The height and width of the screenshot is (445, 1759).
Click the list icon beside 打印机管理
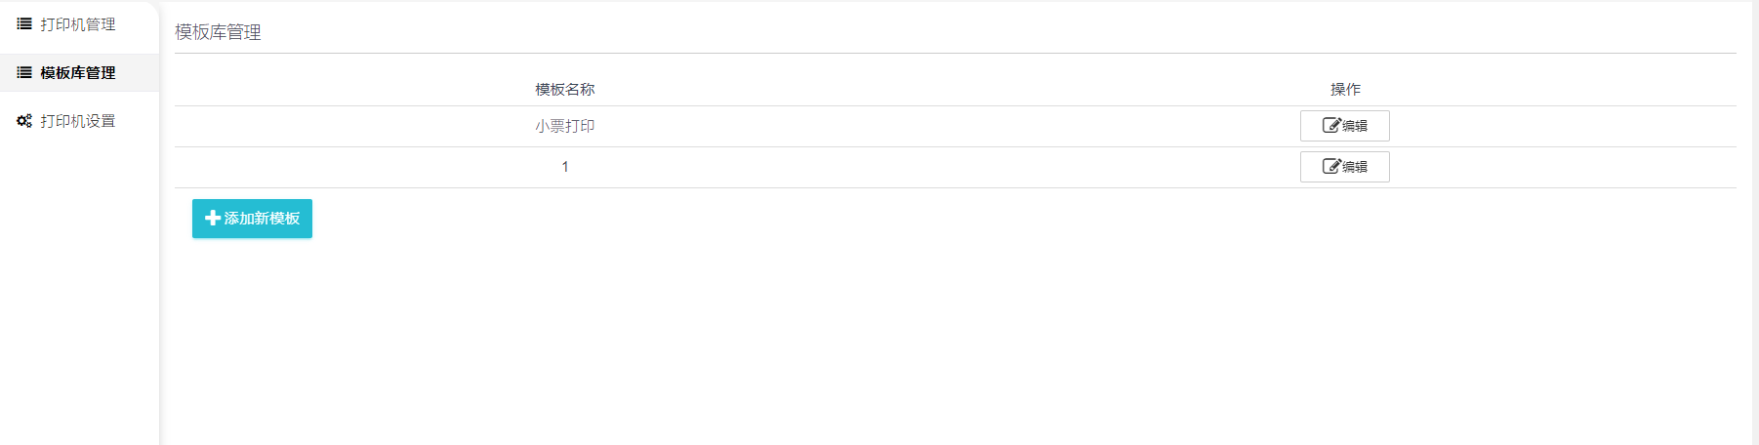click(24, 24)
